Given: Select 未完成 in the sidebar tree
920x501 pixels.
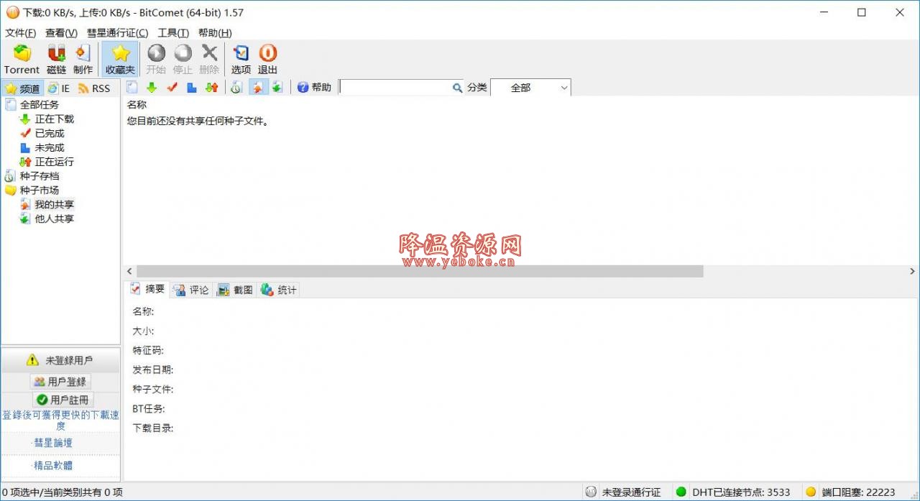Looking at the screenshot, I should 50,148.
